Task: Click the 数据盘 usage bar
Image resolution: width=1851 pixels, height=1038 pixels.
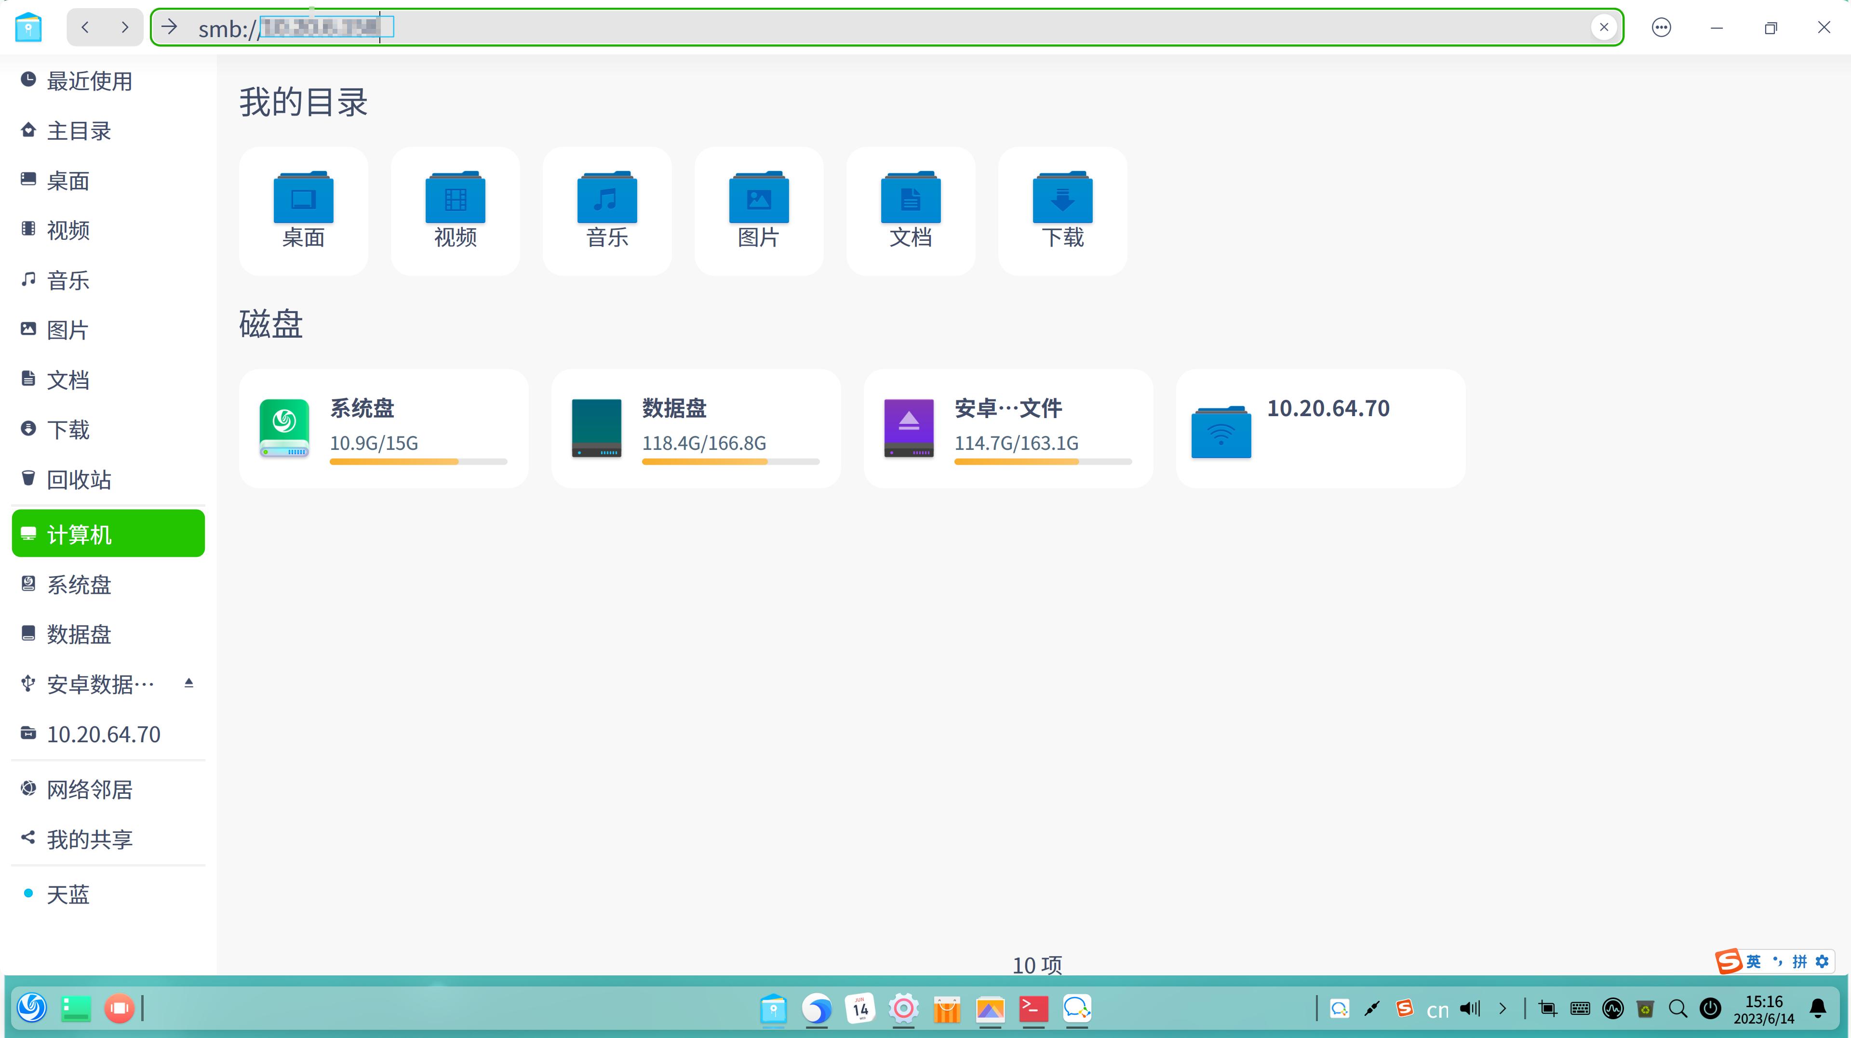Action: coord(731,461)
